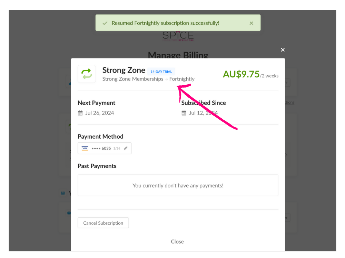Click the Manage Billing page heading

click(178, 54)
